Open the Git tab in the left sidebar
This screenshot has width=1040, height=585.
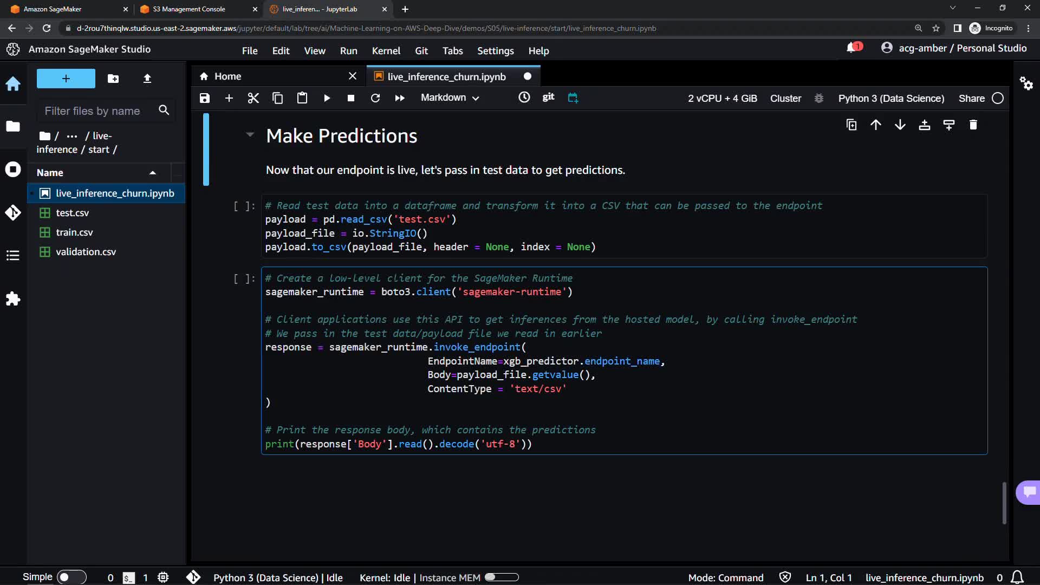pyautogui.click(x=13, y=212)
